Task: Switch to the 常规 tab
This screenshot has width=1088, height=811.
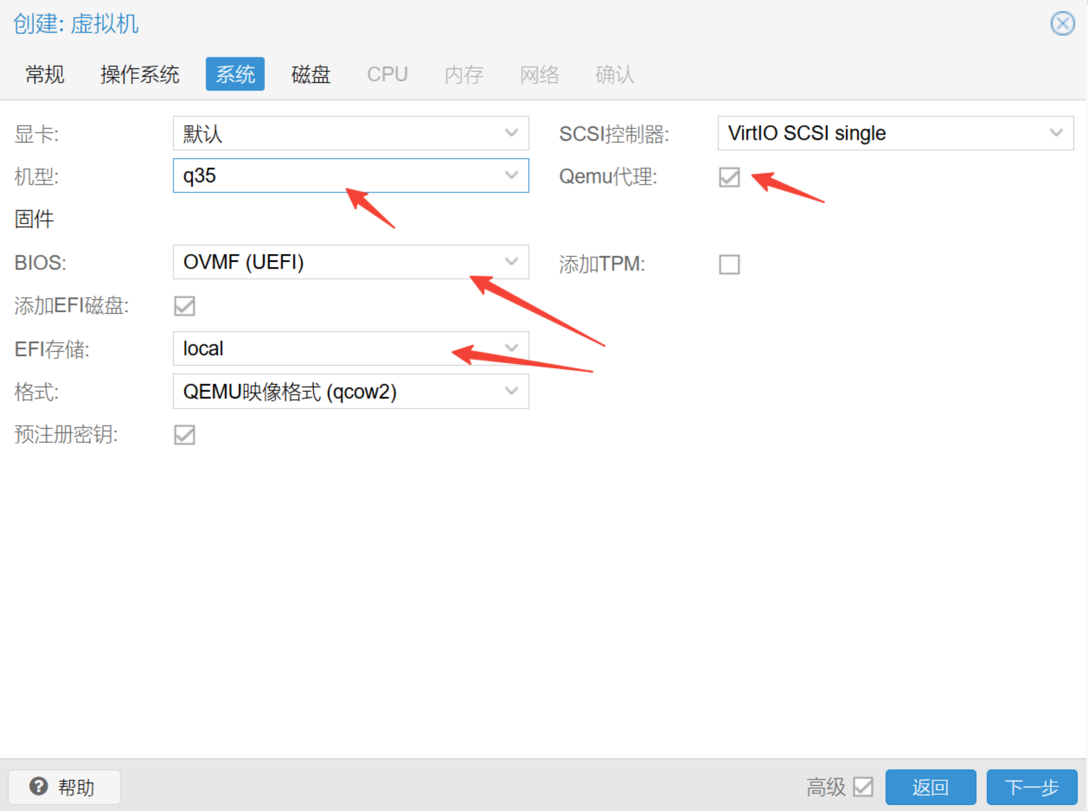Action: tap(45, 74)
